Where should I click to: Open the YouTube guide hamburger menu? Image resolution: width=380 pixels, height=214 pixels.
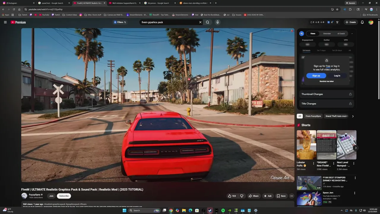click(5, 22)
